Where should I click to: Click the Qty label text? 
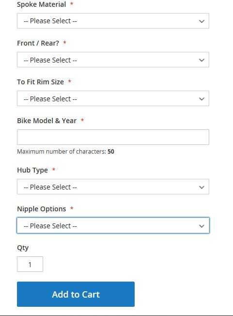[x=23, y=248]
